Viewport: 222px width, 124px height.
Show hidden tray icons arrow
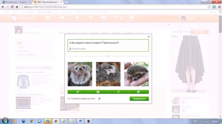201,122
